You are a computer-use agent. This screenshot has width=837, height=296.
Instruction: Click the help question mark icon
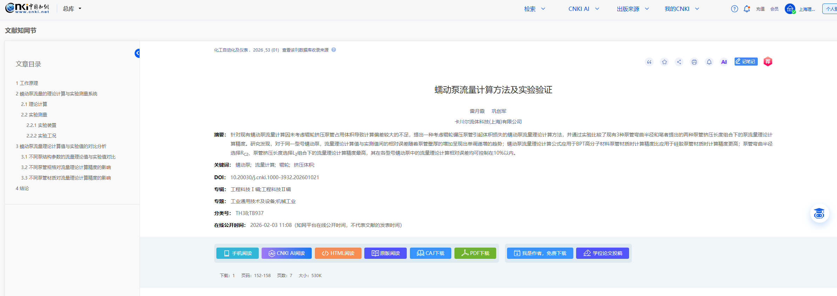tap(734, 9)
